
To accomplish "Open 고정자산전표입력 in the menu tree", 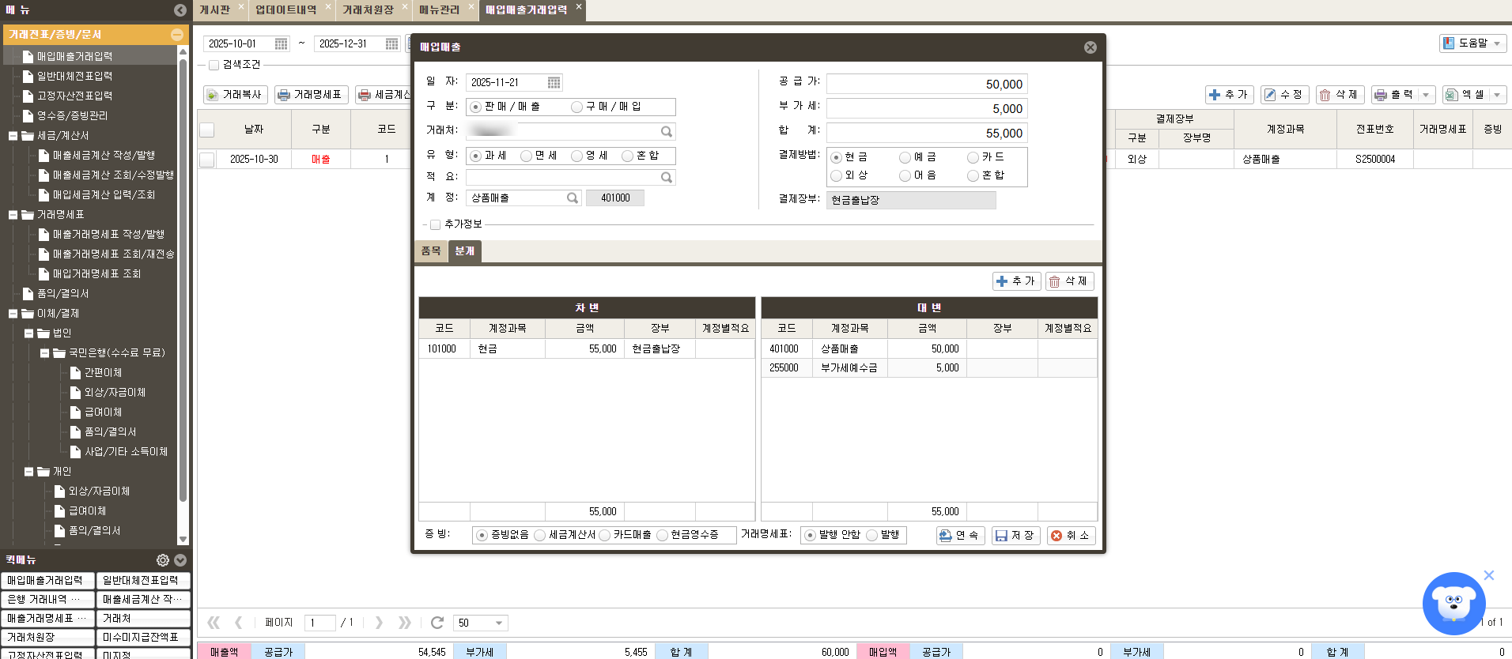I will click(x=74, y=96).
